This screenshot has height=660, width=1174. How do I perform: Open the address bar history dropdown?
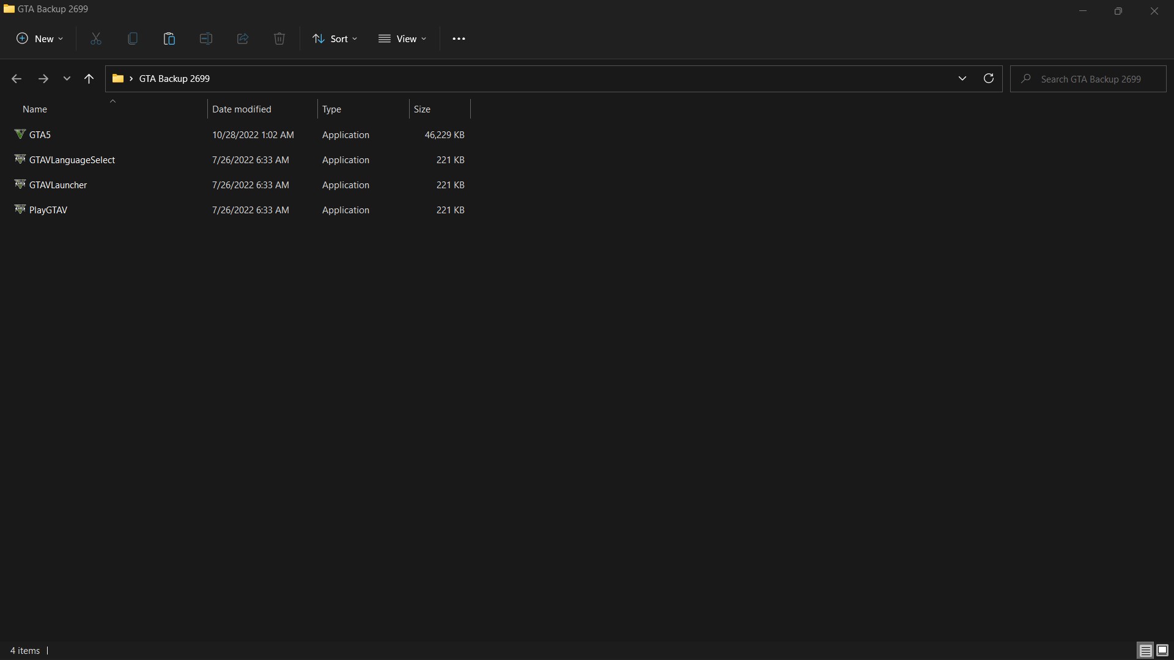[x=962, y=78]
